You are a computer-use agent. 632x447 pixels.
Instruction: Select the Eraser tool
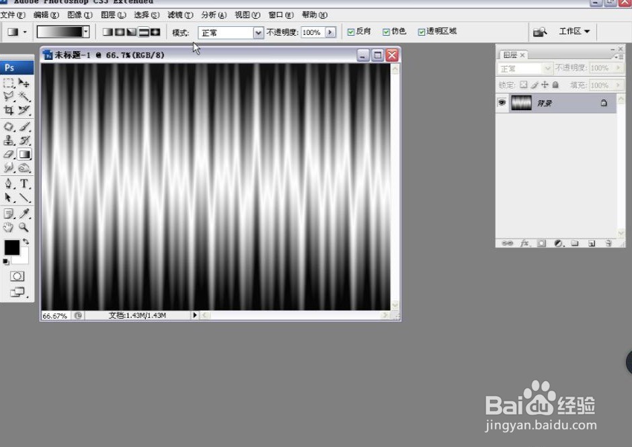pyautogui.click(x=9, y=154)
